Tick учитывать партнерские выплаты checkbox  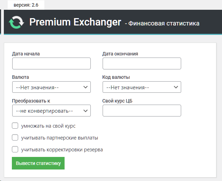tap(15, 137)
